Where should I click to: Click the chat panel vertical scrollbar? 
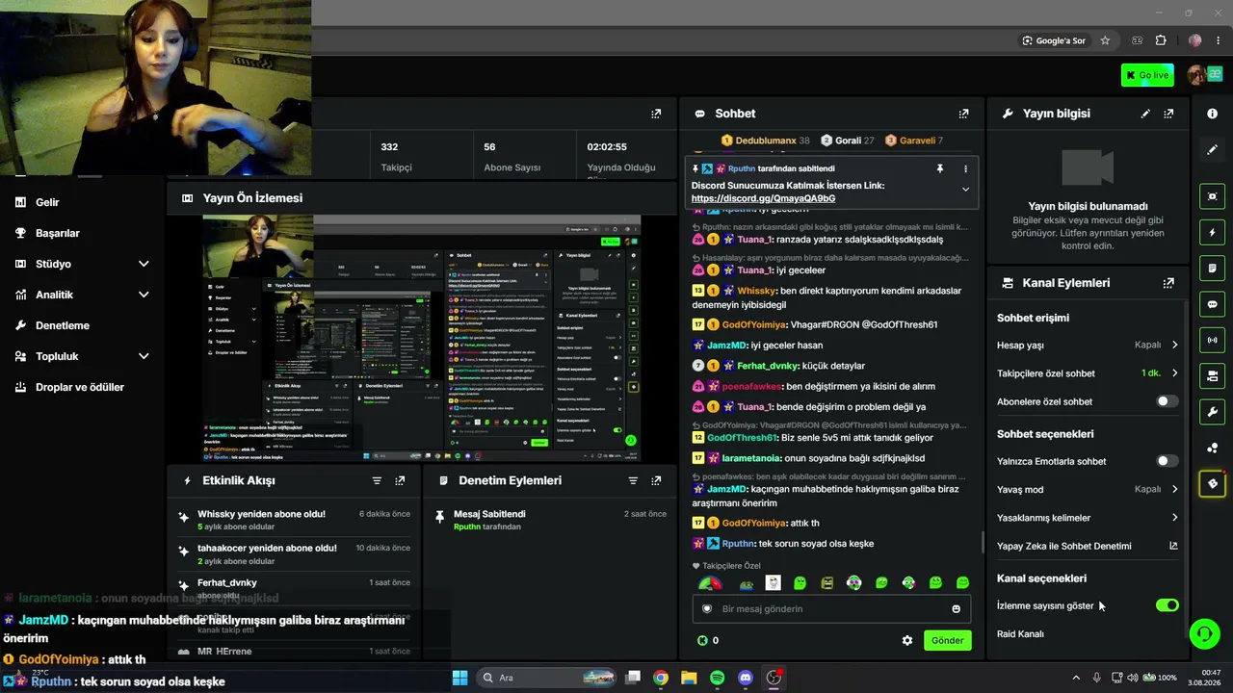tap(982, 542)
